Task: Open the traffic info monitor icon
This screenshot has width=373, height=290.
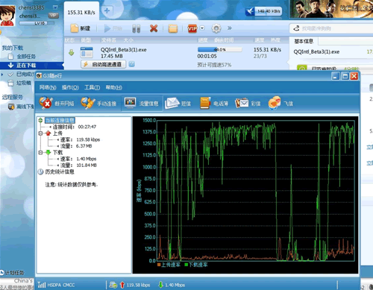Action: [x=130, y=103]
